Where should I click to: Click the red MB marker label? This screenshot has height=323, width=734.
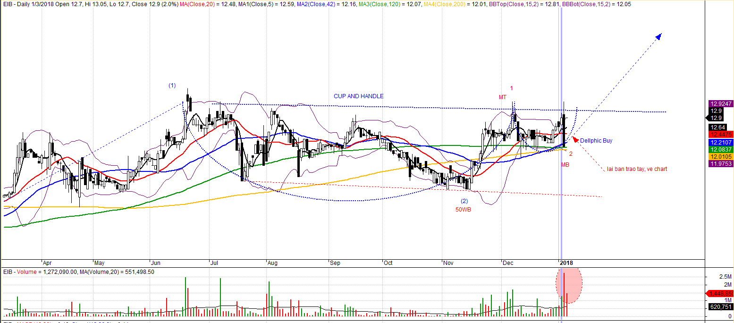tap(565, 165)
